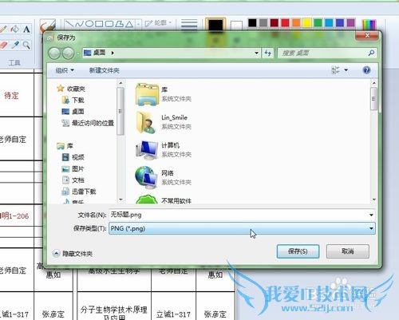Select the Text tool in Paint
Image resolution: width=399 pixels, height=320 pixels.
click(26, 30)
